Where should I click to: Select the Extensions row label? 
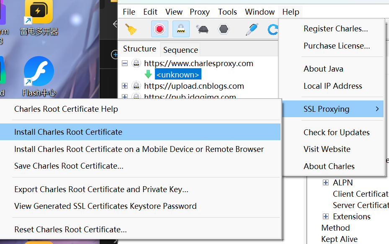click(x=352, y=216)
